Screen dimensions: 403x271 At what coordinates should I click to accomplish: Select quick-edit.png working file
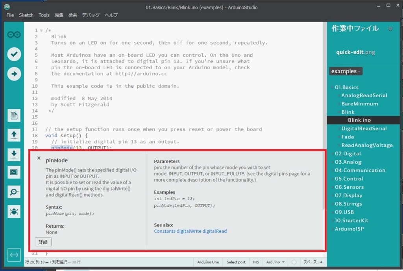click(x=355, y=52)
